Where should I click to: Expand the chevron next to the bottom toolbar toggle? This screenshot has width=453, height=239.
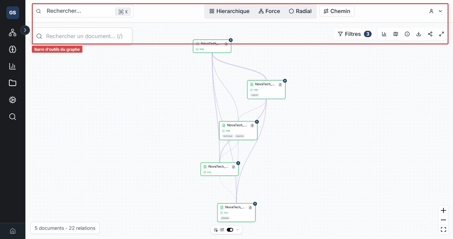coord(237,230)
